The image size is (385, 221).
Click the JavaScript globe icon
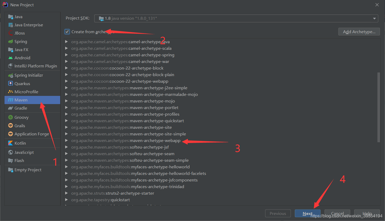11,153
